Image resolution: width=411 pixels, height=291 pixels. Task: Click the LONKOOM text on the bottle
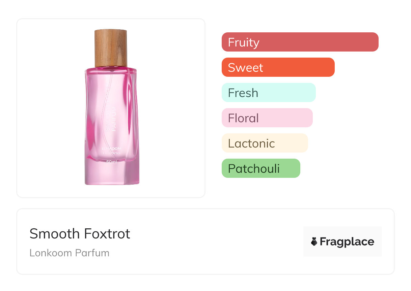tap(111, 148)
